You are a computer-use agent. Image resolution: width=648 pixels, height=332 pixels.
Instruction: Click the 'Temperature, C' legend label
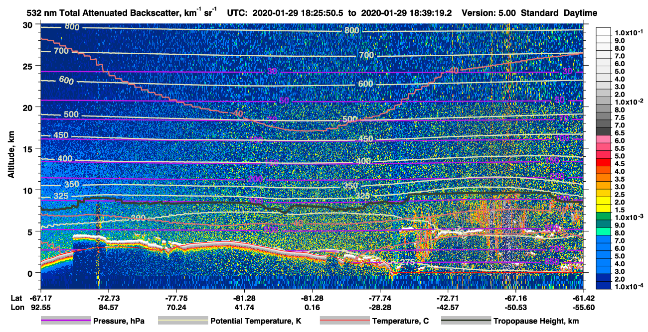pyautogui.click(x=400, y=322)
